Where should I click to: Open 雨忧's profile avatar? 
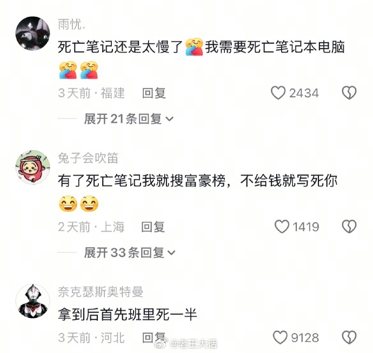tap(33, 34)
